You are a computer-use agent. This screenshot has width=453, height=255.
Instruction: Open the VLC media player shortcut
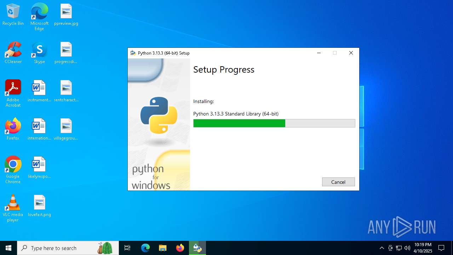13,208
